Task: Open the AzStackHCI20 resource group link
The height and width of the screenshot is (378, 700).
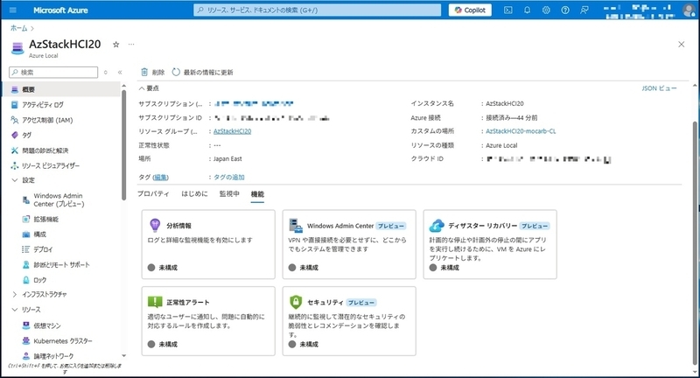Action: coord(232,131)
